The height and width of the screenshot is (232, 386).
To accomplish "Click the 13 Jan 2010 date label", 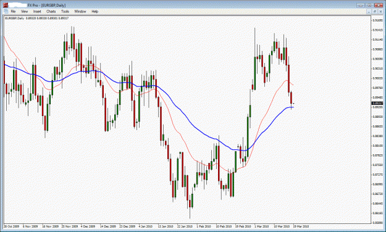I will (166, 226).
